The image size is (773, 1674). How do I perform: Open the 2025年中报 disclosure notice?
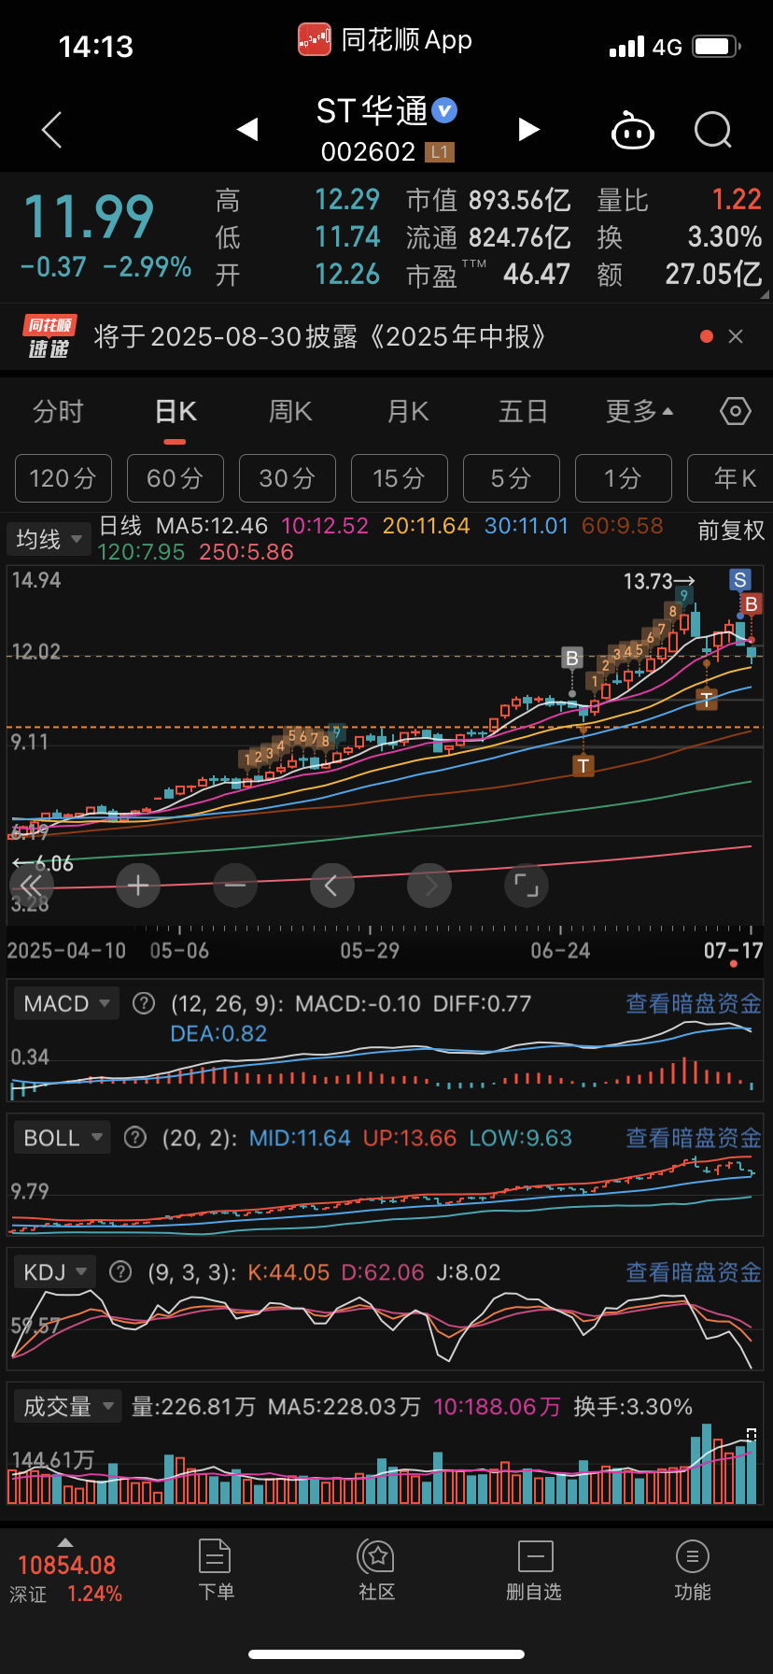[x=320, y=336]
